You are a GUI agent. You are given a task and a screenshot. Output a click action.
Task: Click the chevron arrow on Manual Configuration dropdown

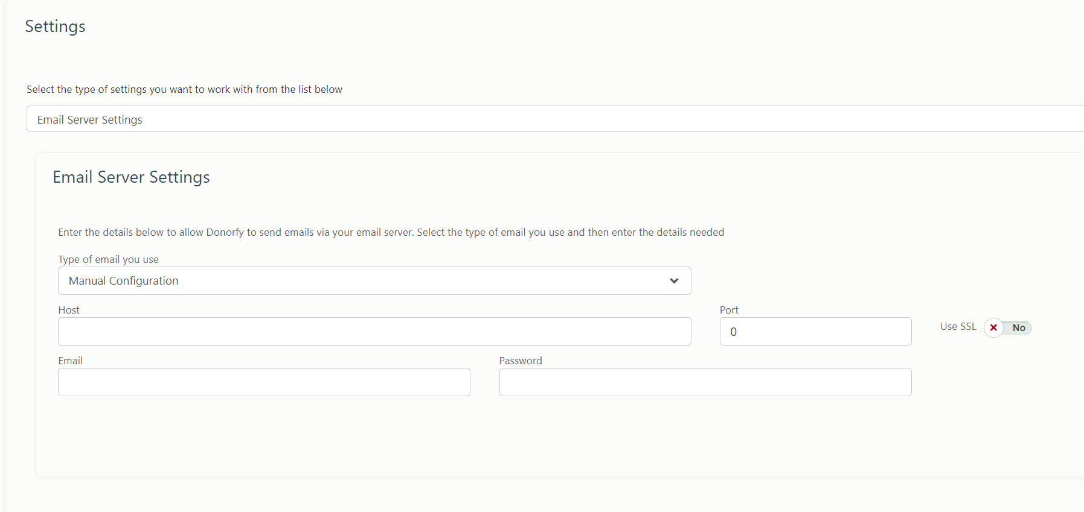(674, 281)
